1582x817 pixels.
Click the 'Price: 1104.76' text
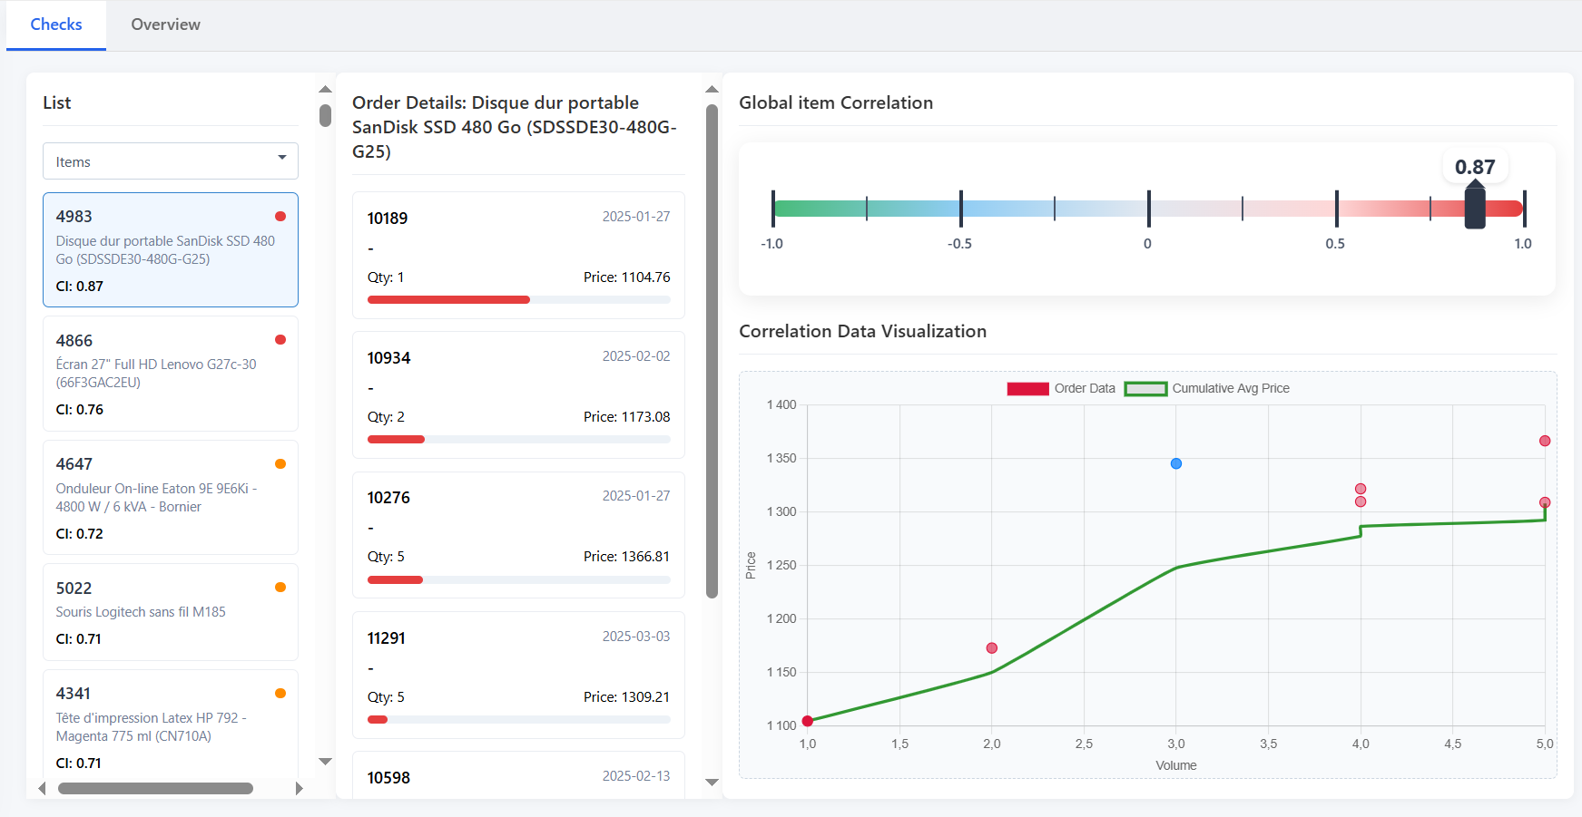(626, 277)
